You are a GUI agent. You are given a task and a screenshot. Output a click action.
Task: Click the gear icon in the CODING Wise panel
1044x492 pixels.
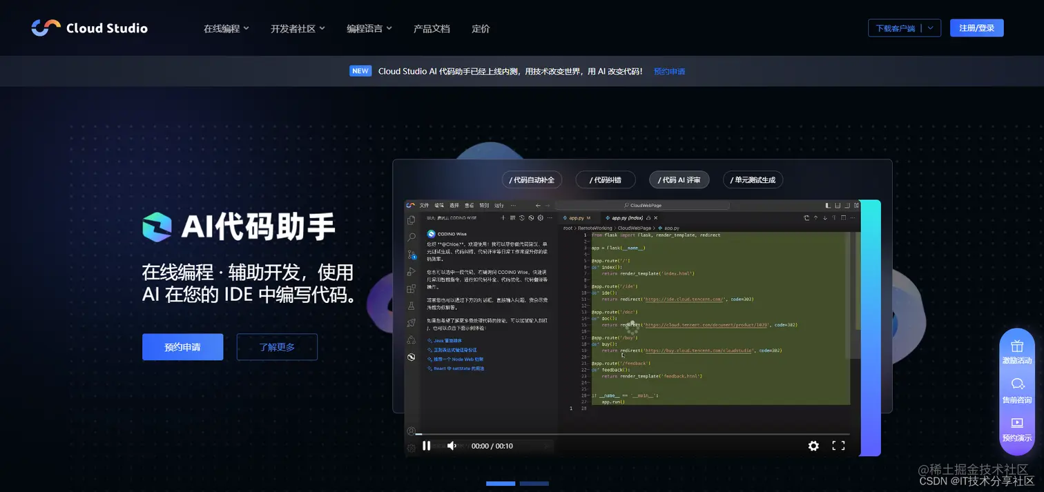pos(541,218)
